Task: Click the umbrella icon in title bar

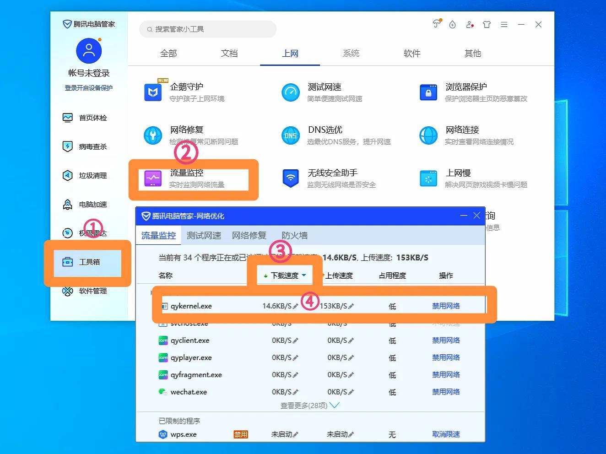Action: [437, 24]
